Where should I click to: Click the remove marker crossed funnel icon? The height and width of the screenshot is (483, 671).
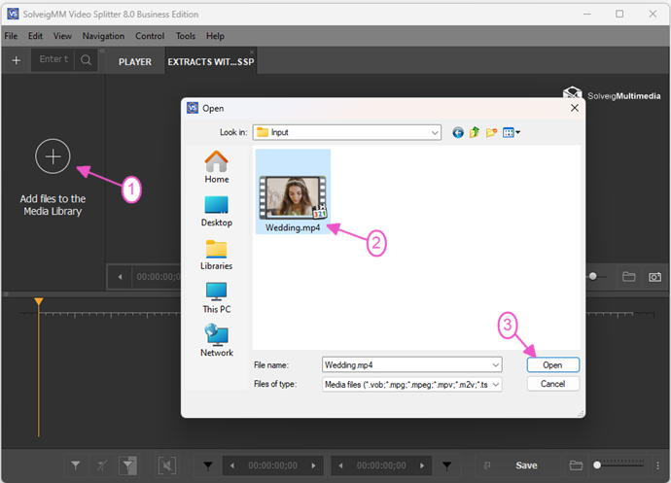click(102, 466)
